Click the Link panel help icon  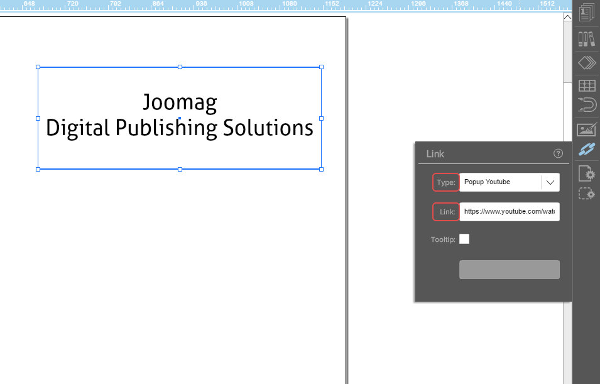tap(558, 153)
